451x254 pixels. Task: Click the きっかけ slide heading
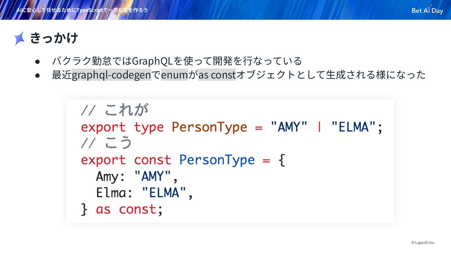[54, 38]
